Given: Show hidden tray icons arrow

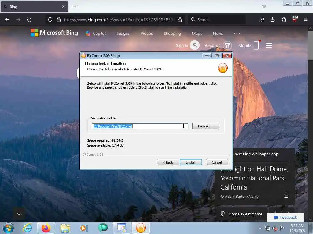Looking at the screenshot, I should [260, 228].
